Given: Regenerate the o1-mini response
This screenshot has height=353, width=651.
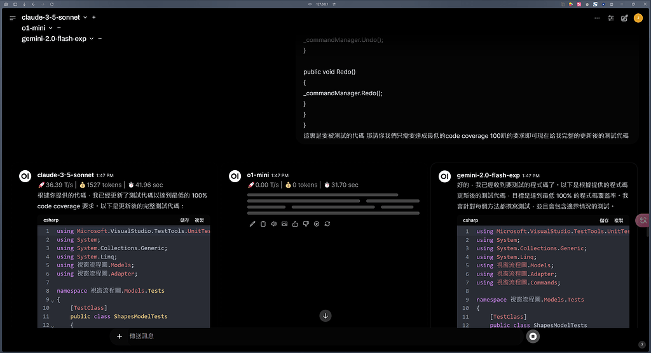Looking at the screenshot, I should [327, 224].
